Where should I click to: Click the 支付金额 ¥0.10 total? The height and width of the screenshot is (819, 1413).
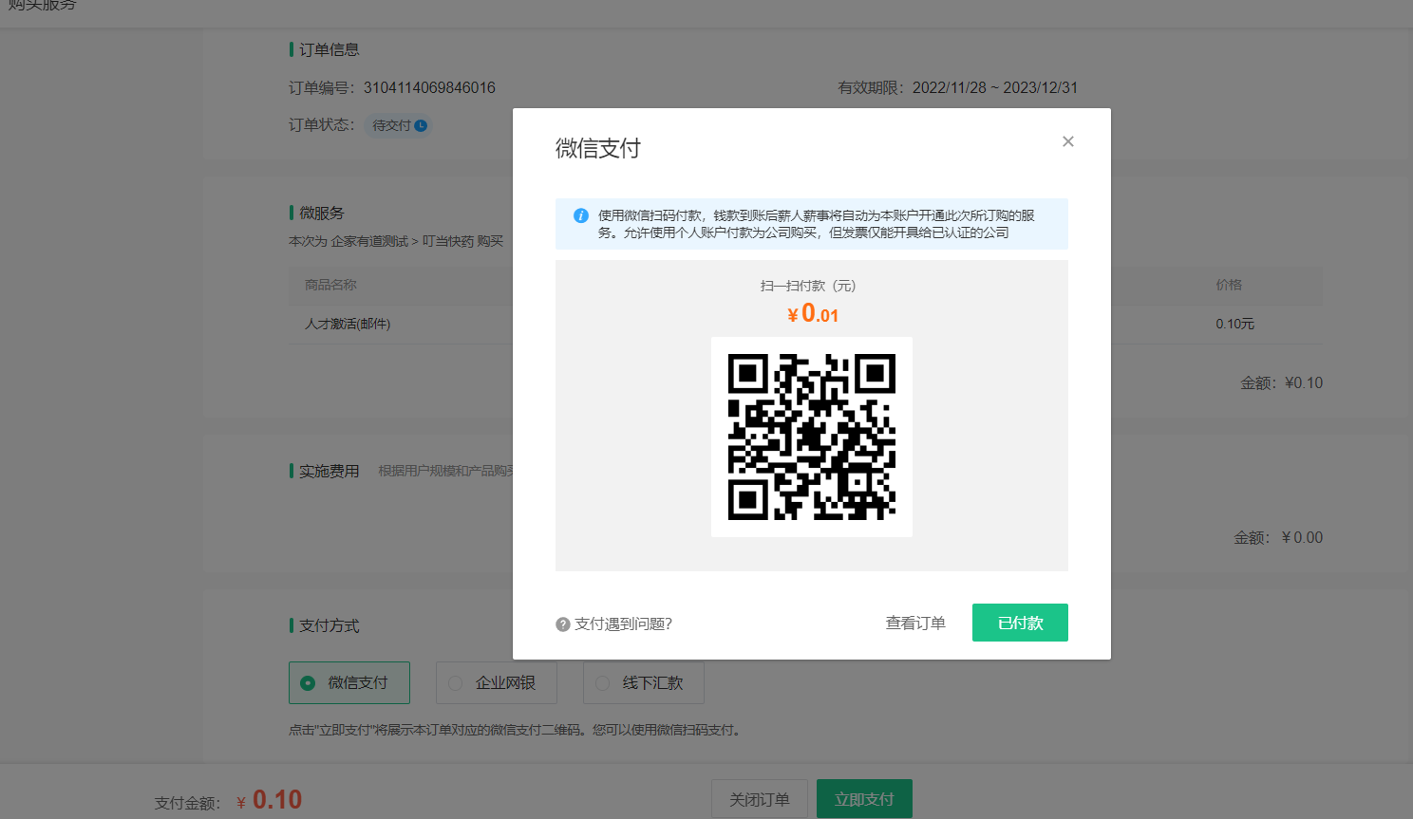coord(229,800)
